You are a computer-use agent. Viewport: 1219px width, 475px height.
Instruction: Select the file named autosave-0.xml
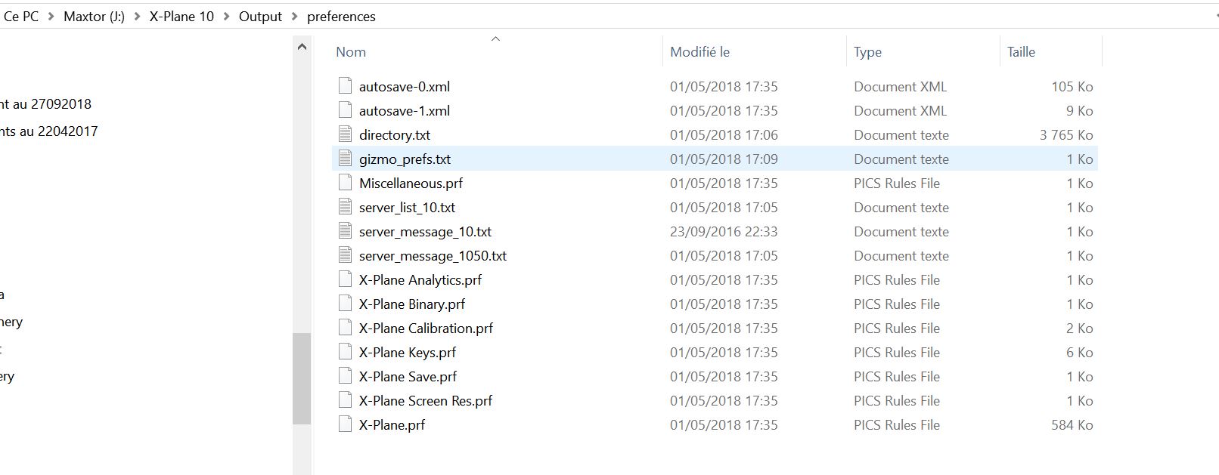[x=405, y=87]
